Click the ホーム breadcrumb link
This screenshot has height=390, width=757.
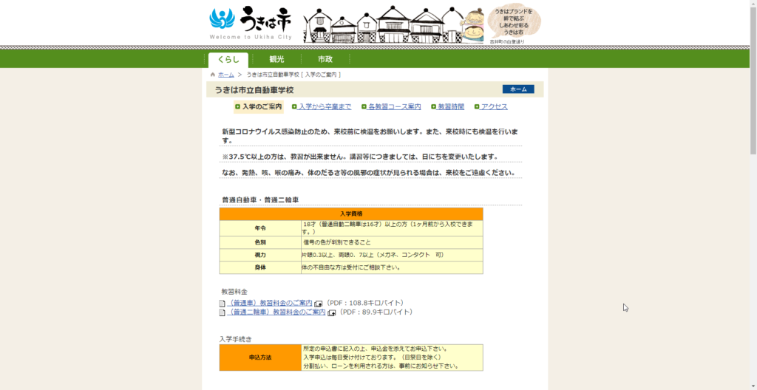(x=226, y=75)
